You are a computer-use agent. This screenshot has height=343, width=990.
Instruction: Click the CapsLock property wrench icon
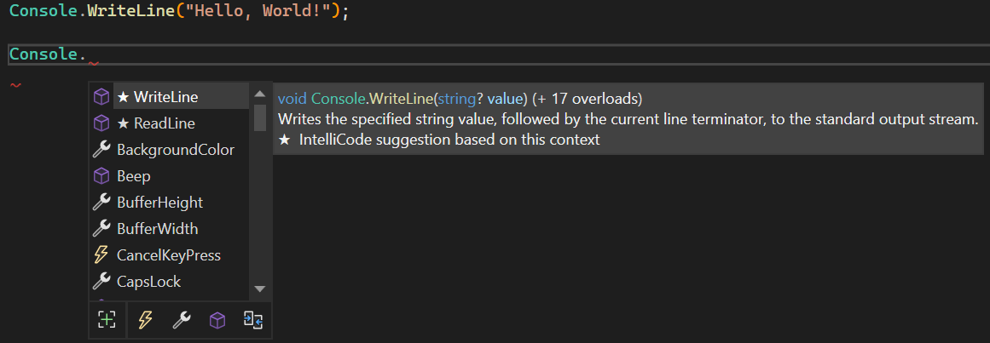101,282
